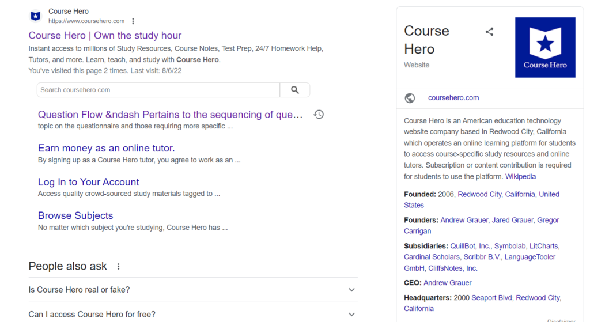Open the Wikipedia source link
This screenshot has width=590, height=322.
[520, 176]
